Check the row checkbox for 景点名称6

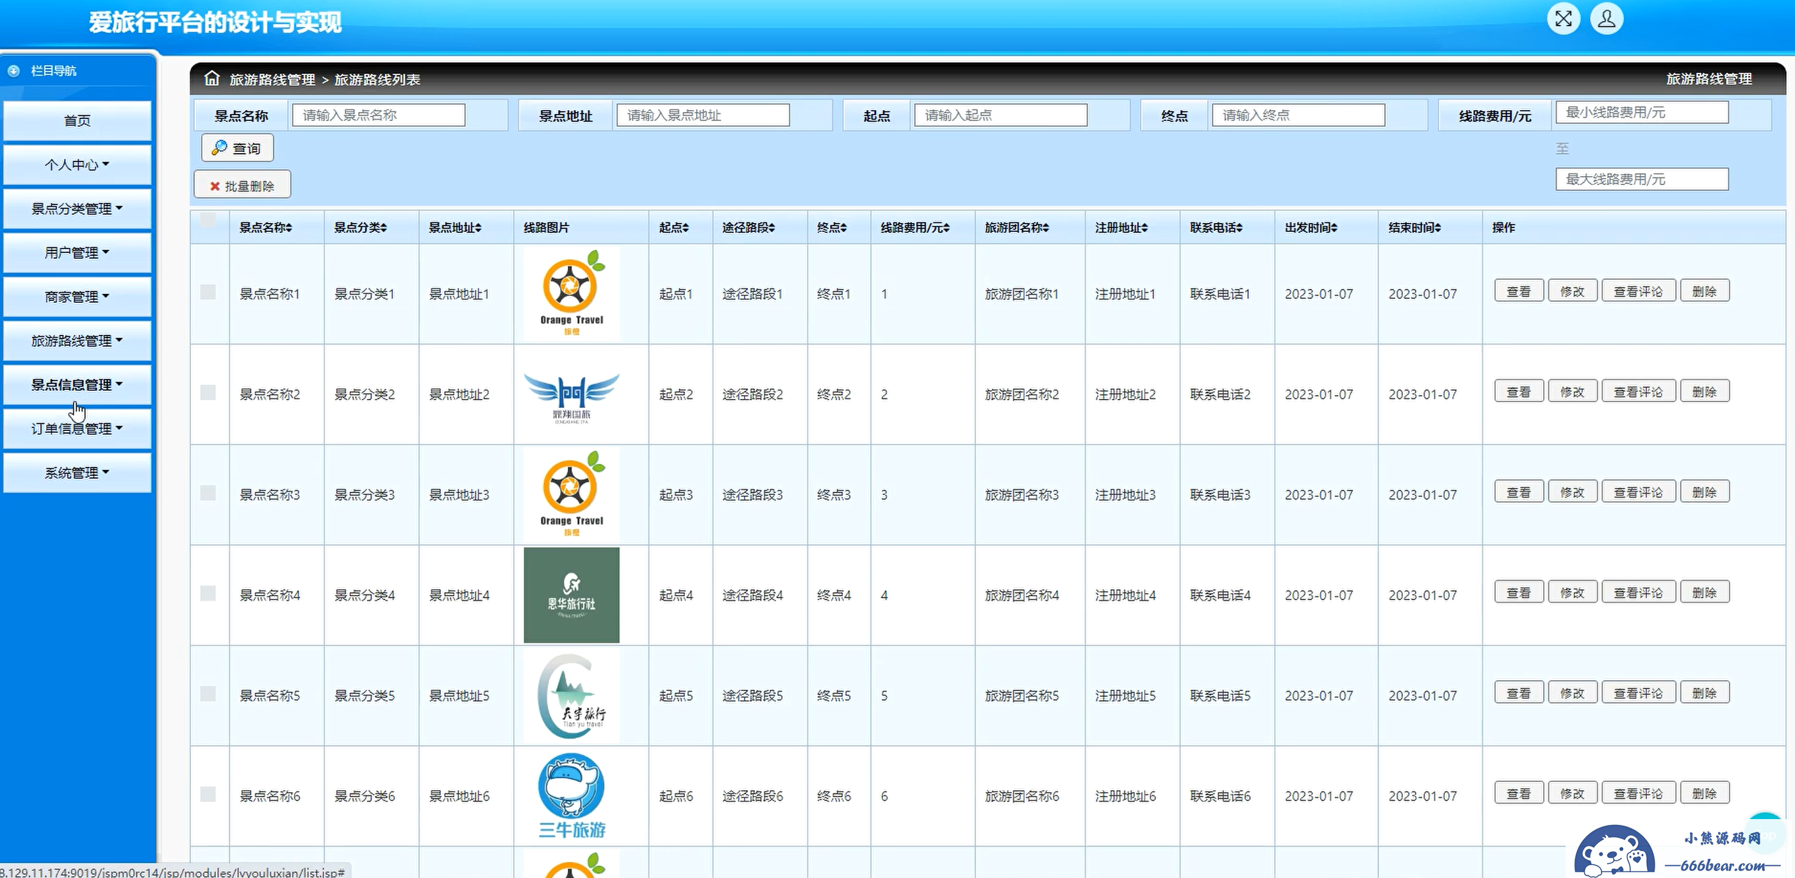pos(208,793)
